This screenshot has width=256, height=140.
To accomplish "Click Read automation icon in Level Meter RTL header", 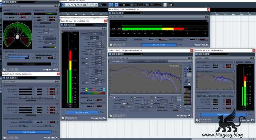I will tap(118, 13).
